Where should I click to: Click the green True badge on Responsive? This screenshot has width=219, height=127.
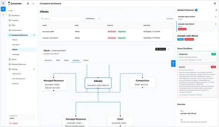(214, 54)
